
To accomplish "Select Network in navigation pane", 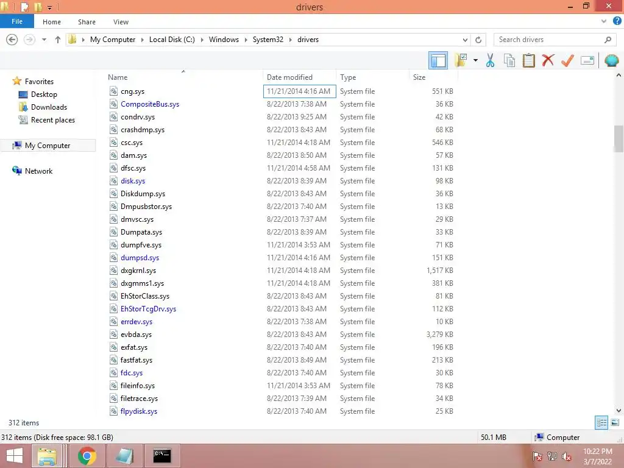I will pos(38,171).
